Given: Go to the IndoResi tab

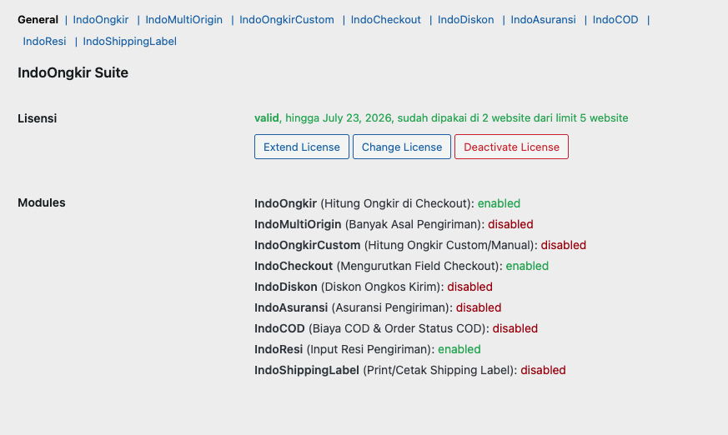Looking at the screenshot, I should pos(45,41).
